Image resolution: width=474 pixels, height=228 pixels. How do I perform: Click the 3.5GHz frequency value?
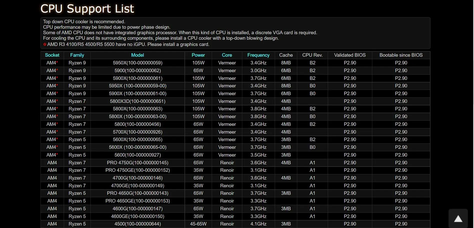pyautogui.click(x=258, y=155)
